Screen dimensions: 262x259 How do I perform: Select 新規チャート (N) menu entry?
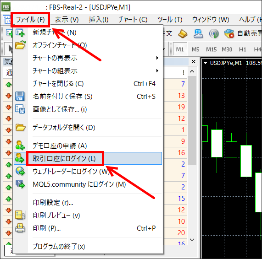point(88,32)
